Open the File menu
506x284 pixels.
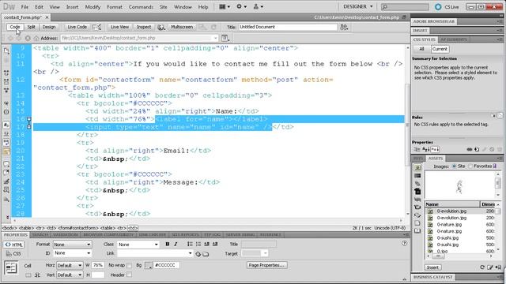click(25, 7)
